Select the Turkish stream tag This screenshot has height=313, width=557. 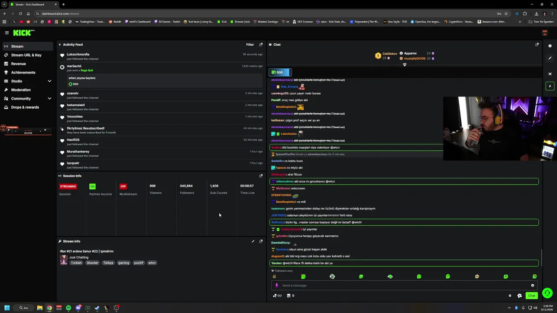point(76,263)
